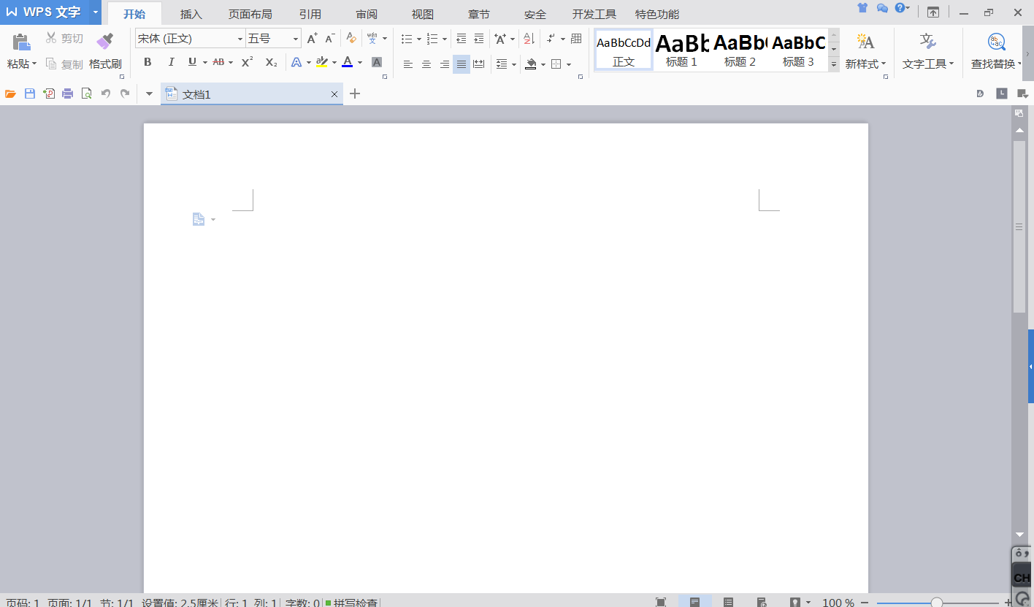Save document with the floppy disk icon
Screen dimensions: 1034x607
pyautogui.click(x=30, y=93)
